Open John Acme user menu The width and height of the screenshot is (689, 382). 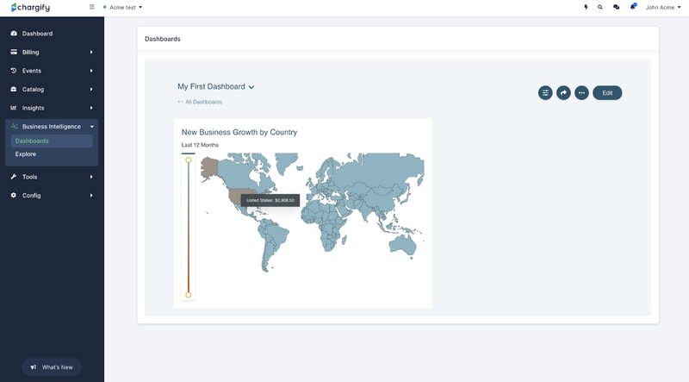(663, 7)
